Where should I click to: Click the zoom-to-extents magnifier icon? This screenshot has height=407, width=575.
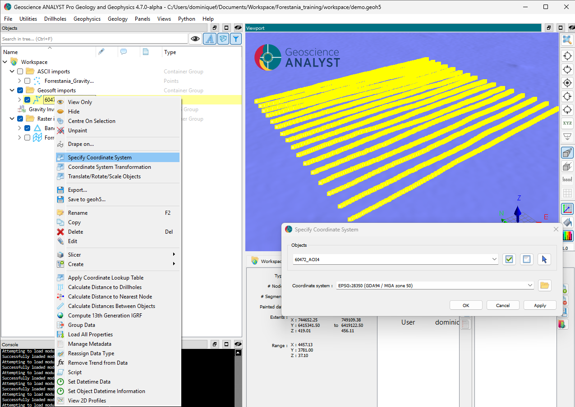(567, 40)
